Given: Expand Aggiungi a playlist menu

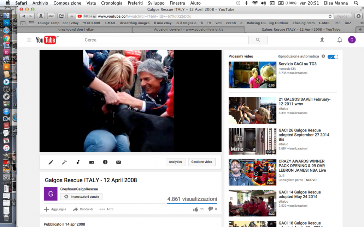Looking at the screenshot, I should pyautogui.click(x=55, y=209).
